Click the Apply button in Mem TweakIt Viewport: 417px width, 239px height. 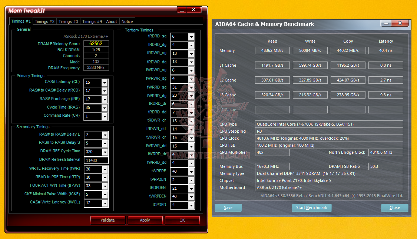point(145,220)
